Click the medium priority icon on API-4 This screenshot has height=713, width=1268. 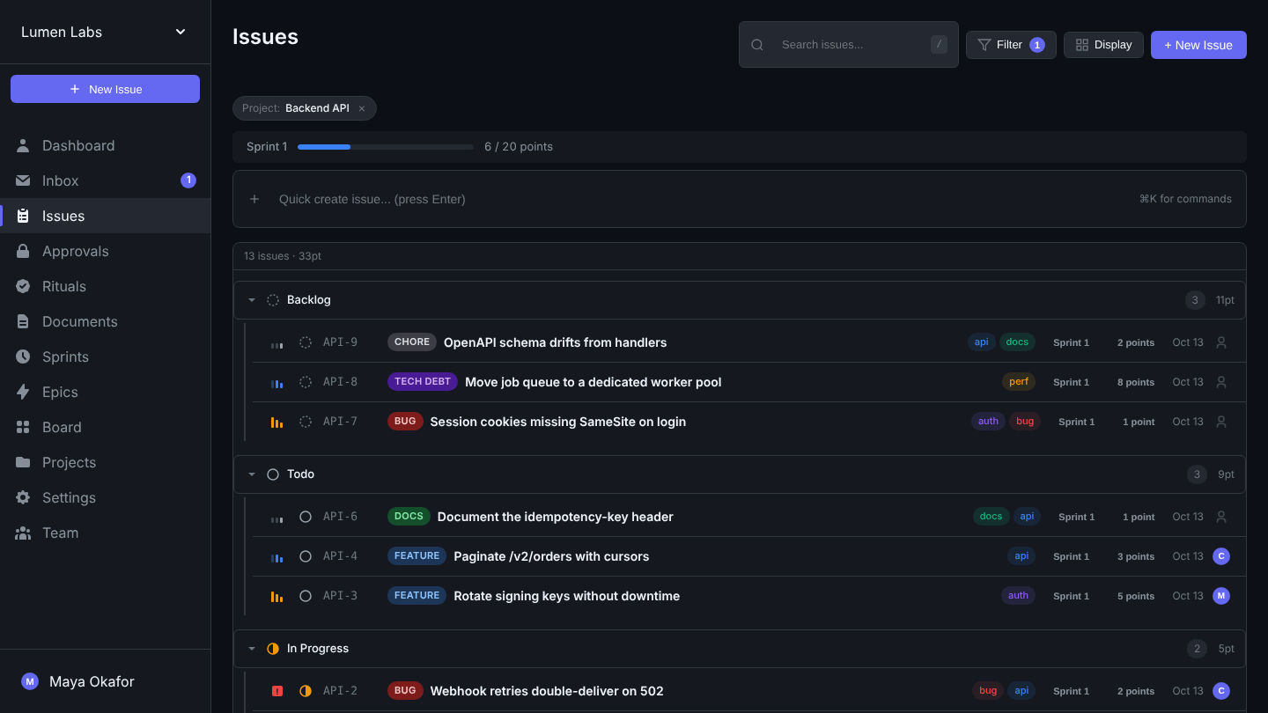point(276,557)
